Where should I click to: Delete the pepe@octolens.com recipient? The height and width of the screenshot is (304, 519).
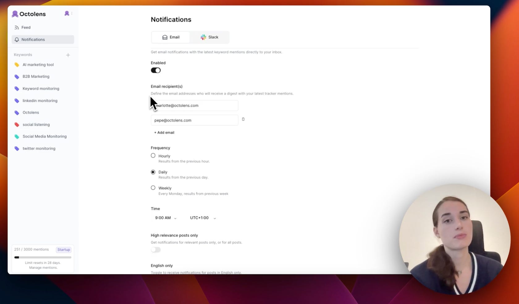[243, 119]
